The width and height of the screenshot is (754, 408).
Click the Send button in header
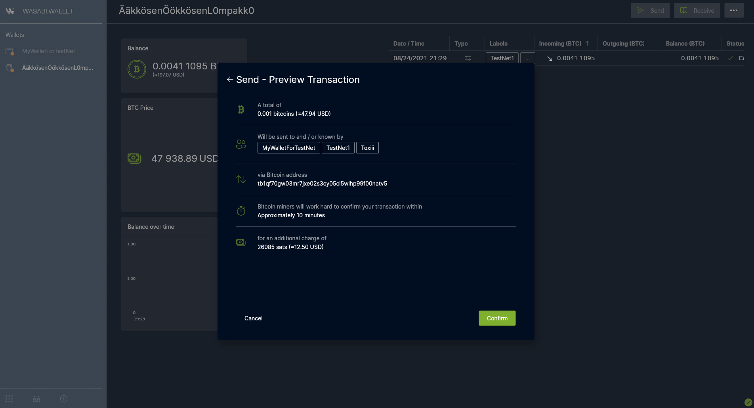[650, 11]
